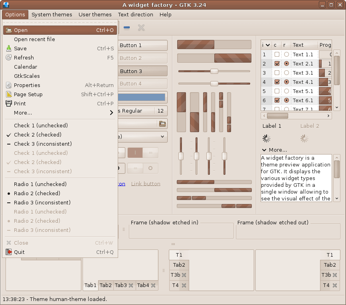Click Button 3

[142, 71]
